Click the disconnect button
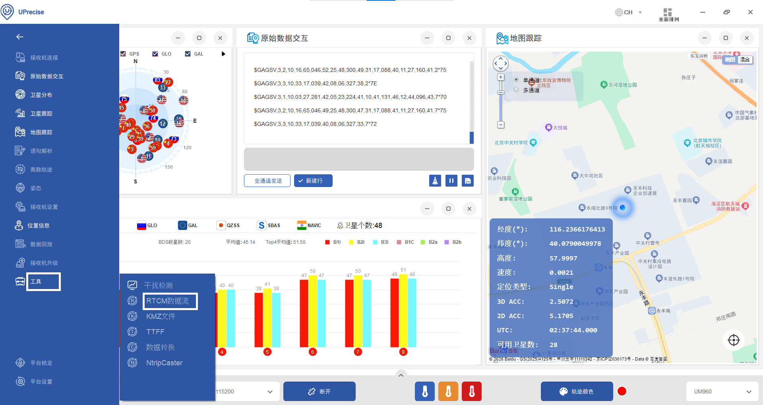Viewport: 763px width, 405px height. [320, 391]
